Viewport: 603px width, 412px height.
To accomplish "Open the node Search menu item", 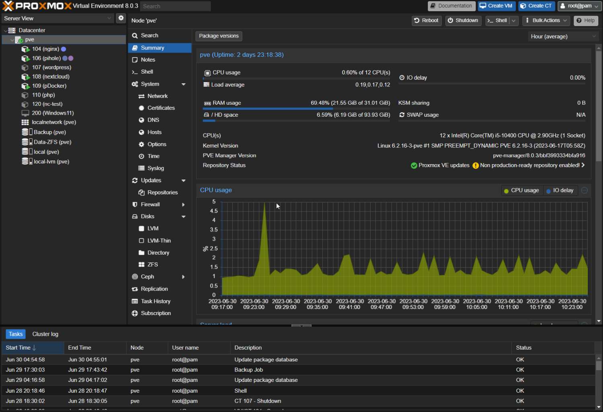I will [x=160, y=35].
